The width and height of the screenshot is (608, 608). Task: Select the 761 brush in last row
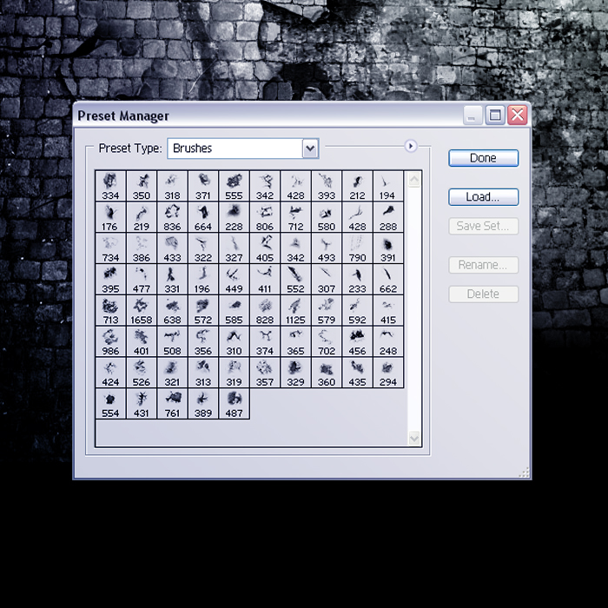172,404
